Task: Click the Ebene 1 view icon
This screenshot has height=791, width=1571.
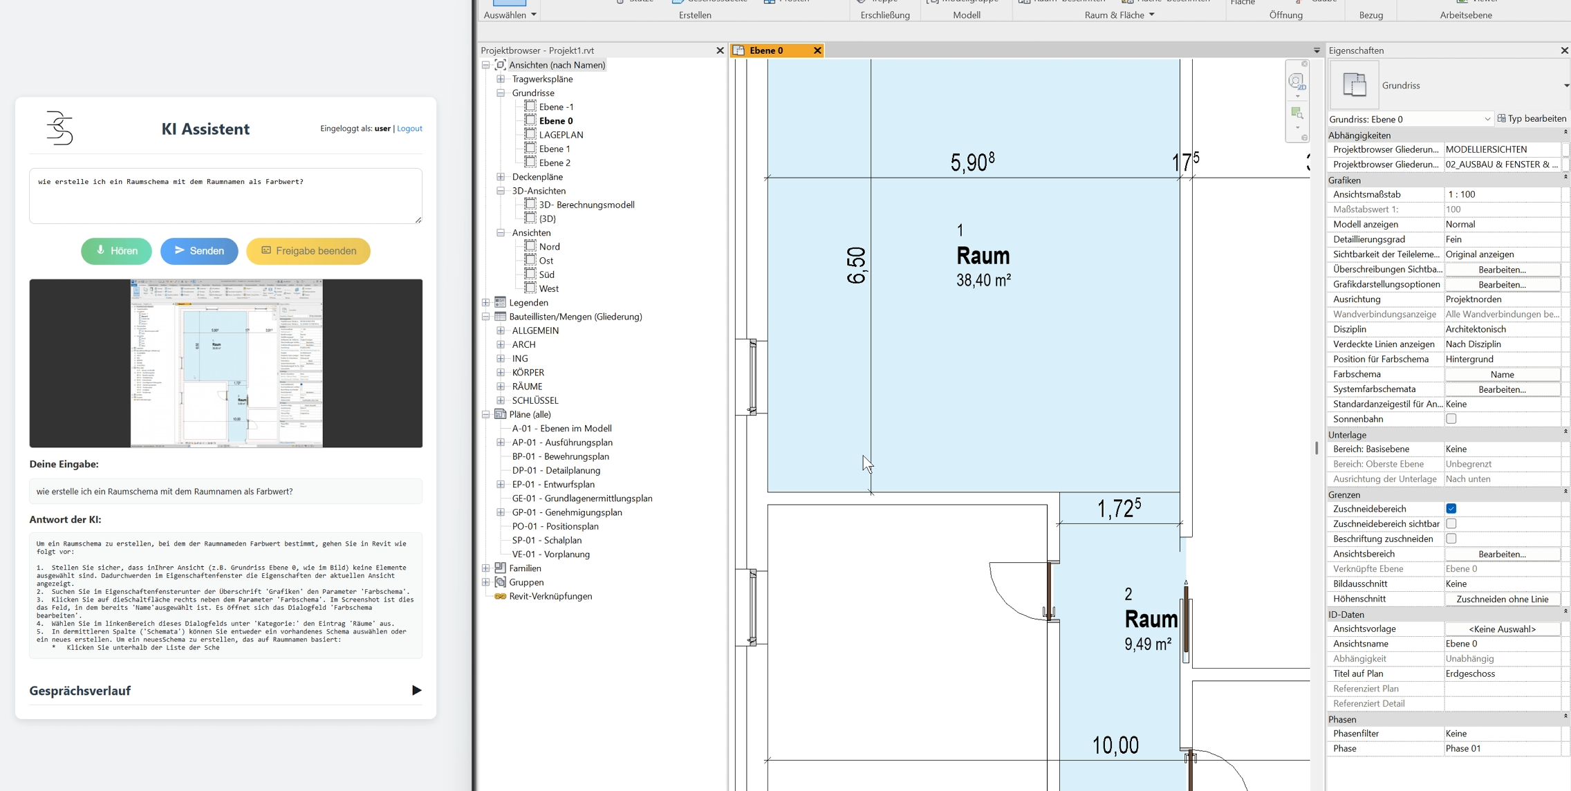Action: click(x=530, y=149)
